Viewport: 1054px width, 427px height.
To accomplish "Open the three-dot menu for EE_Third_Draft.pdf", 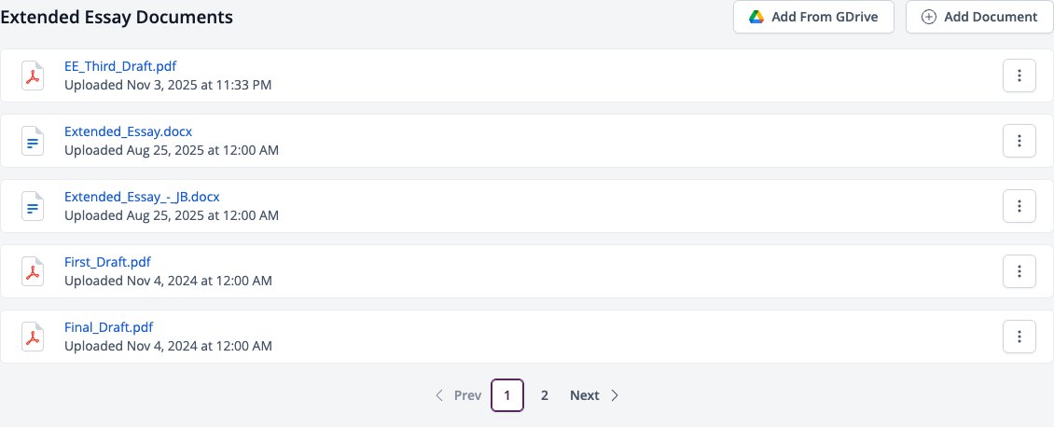I will click(1019, 76).
